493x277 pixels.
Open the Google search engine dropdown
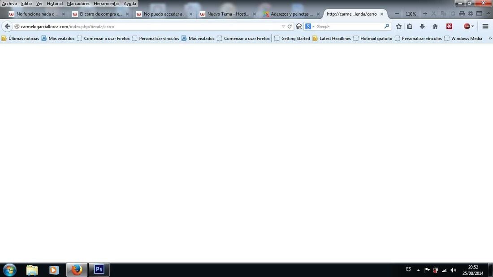click(x=310, y=26)
